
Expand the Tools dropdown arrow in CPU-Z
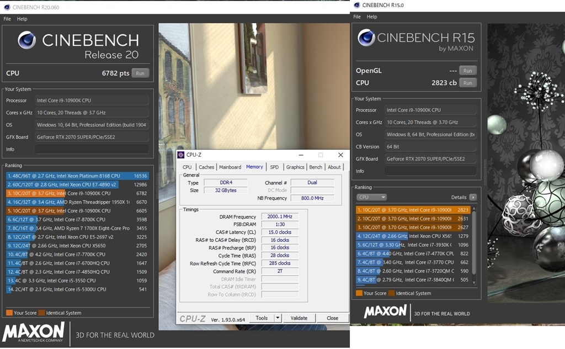[278, 318]
